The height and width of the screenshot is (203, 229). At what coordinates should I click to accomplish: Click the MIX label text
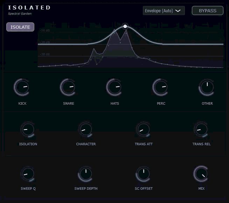coord(201,189)
